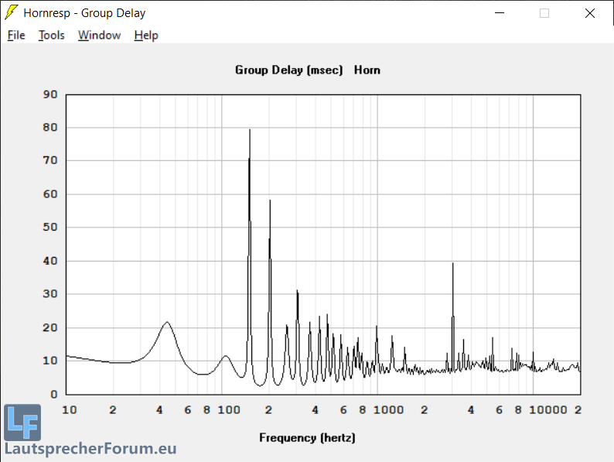Image resolution: width=614 pixels, height=462 pixels.
Task: Click the 'Frequency (hertz)' axis label
Action: point(307,437)
